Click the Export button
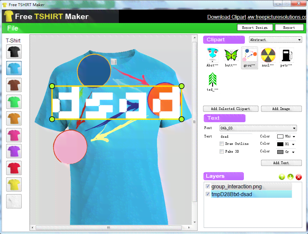Image resolution: width=308 pixels, height=234 pixels. [289, 28]
